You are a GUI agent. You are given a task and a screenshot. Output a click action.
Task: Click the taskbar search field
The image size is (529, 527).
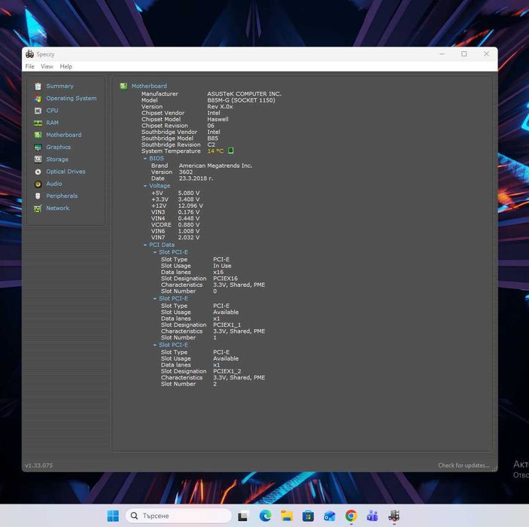(178, 516)
